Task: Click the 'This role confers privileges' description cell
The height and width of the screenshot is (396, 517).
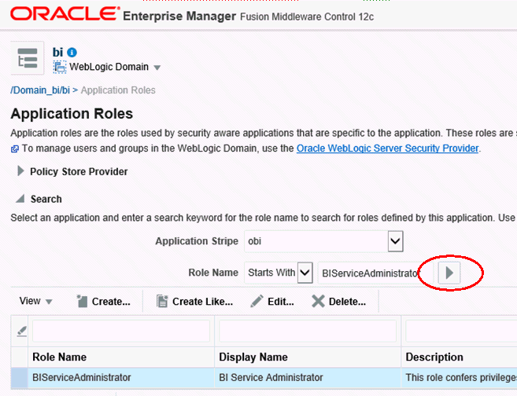Action: pos(459,378)
